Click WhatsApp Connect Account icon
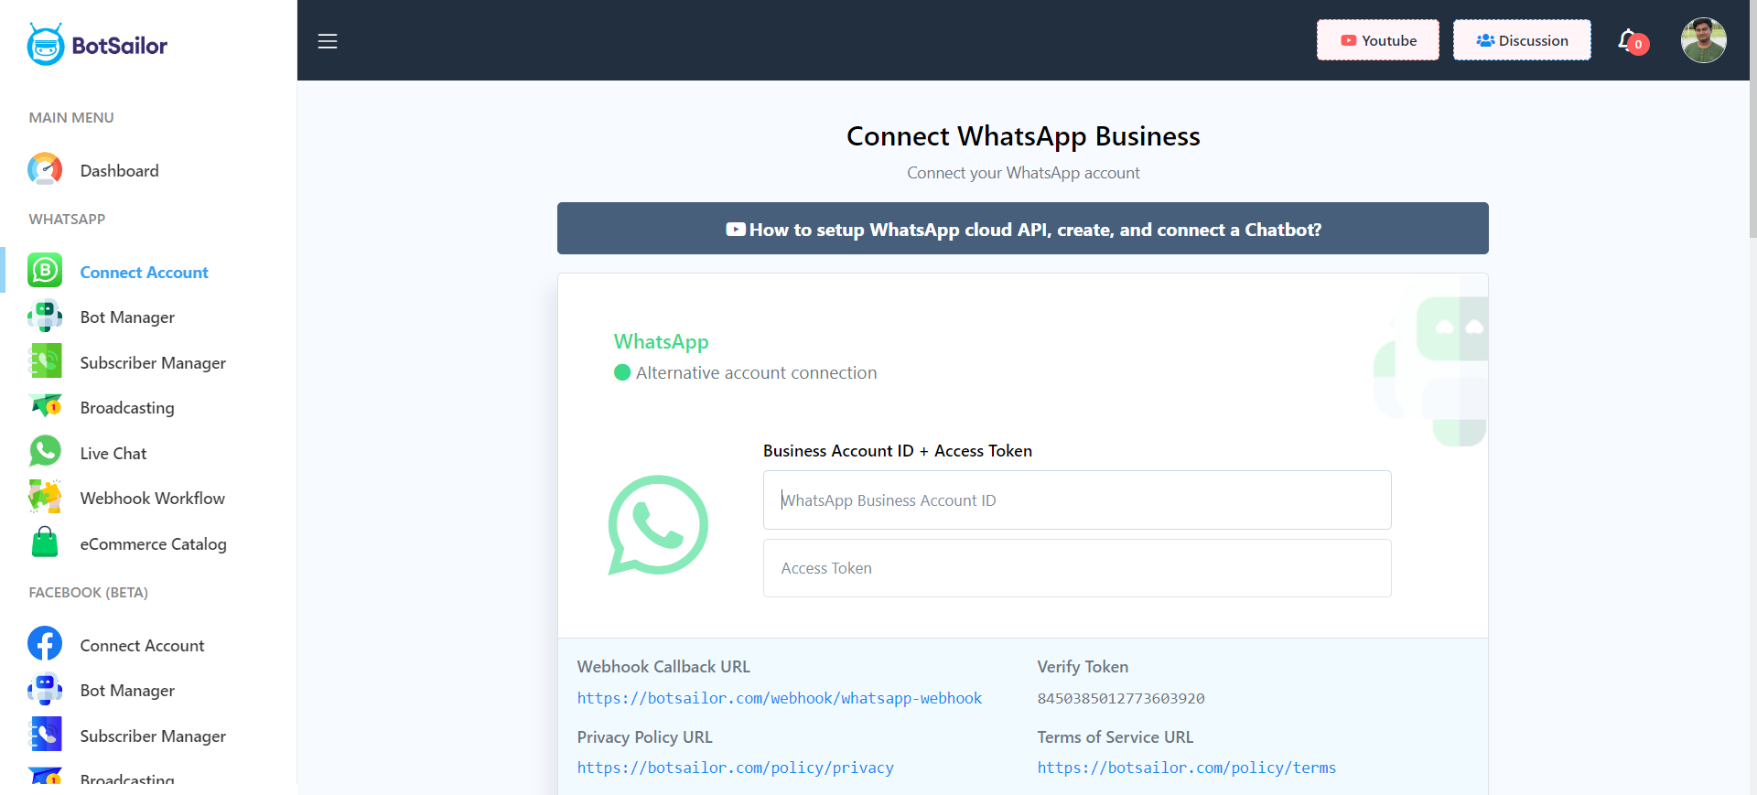 [45, 271]
